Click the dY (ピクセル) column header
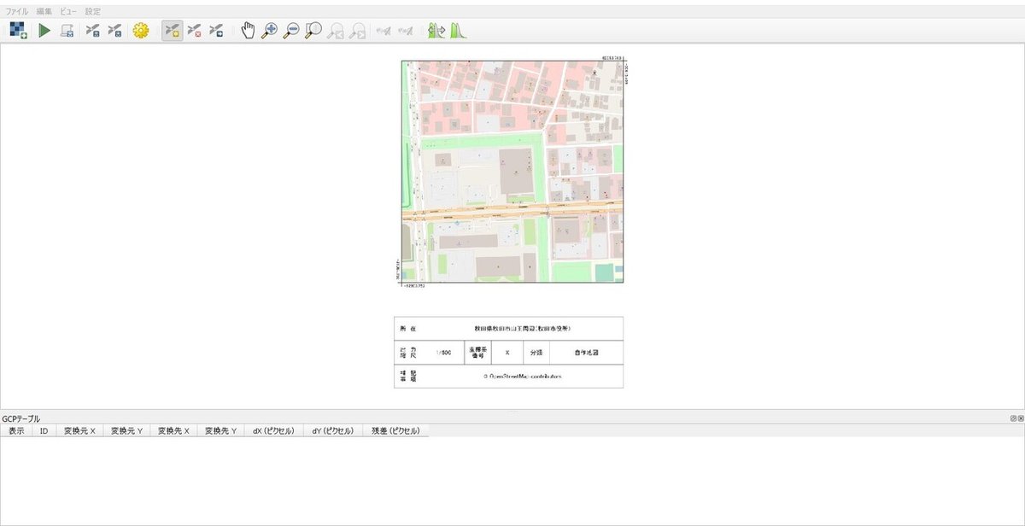Screen dimensions: 1025x526 click(x=333, y=431)
